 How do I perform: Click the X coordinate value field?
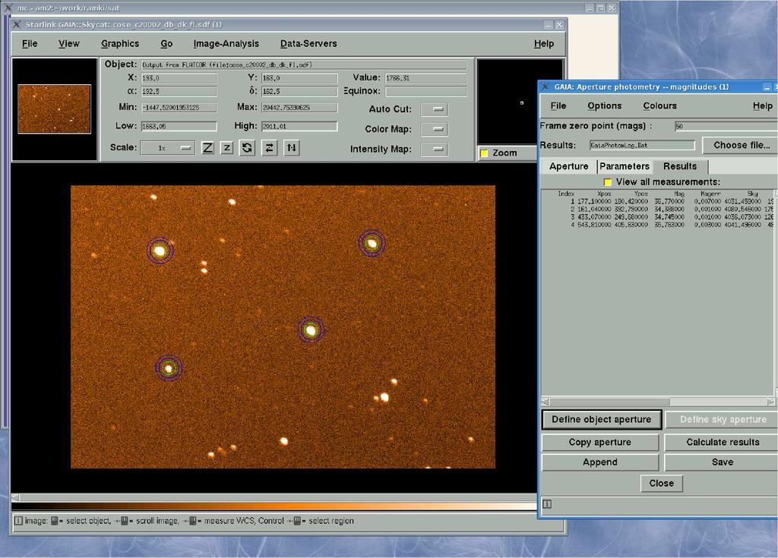pyautogui.click(x=179, y=78)
